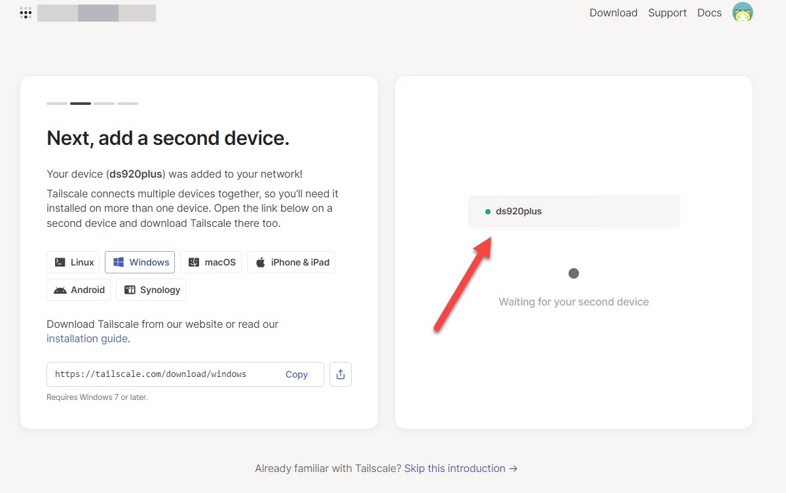Choose the Synology platform option
The width and height of the screenshot is (786, 493).
(151, 290)
